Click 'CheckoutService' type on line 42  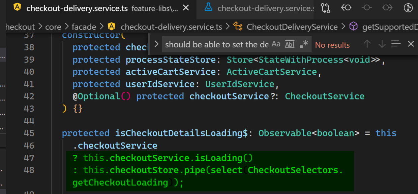pos(325,96)
